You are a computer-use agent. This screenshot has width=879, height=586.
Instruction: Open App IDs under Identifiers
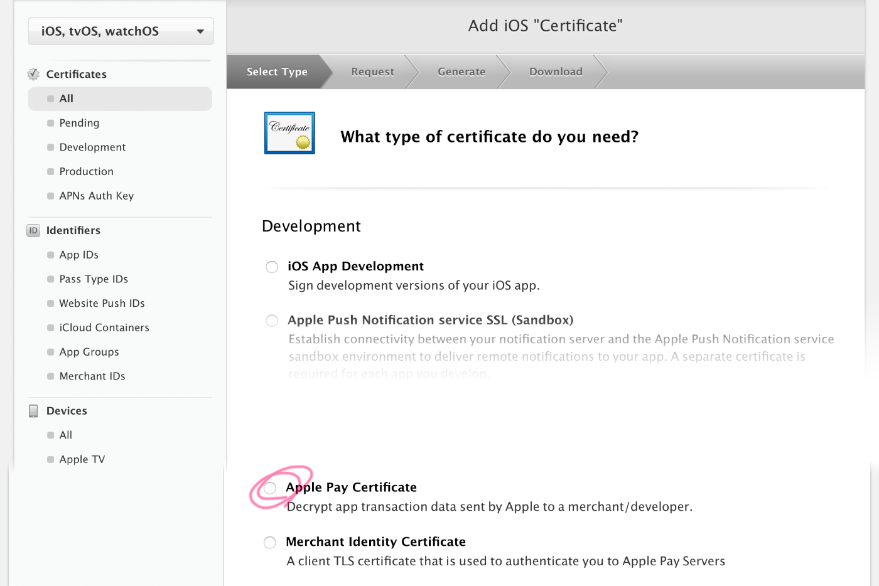[x=78, y=255]
